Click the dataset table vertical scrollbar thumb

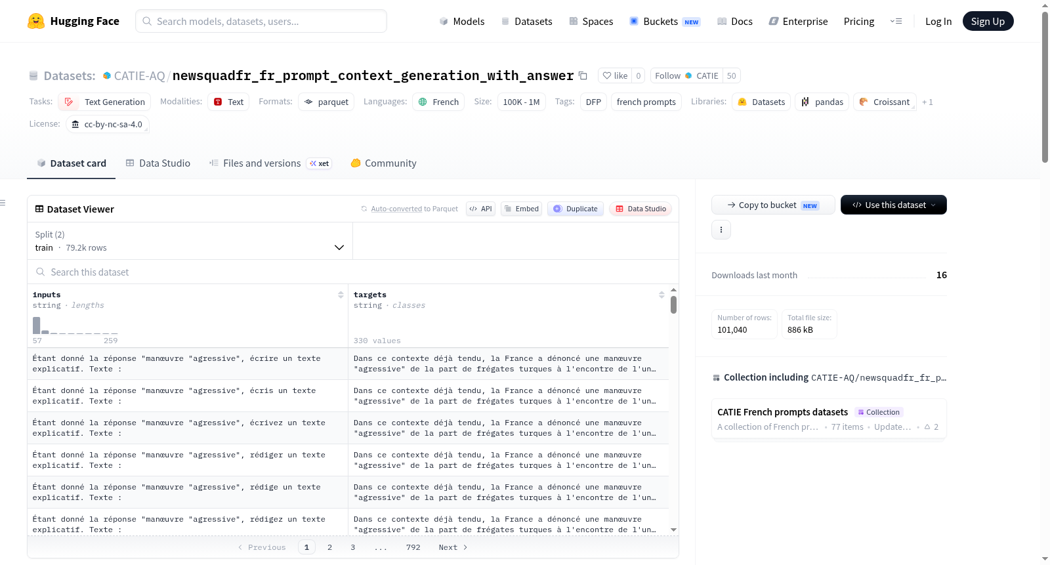tap(673, 304)
